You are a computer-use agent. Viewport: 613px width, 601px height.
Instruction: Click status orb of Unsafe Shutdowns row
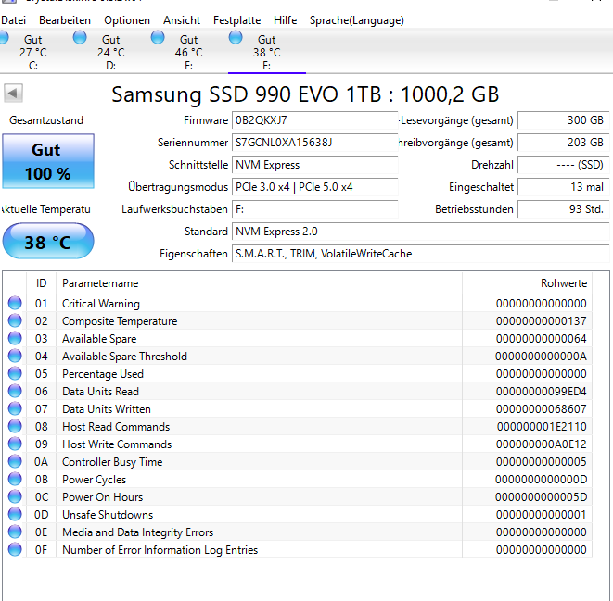click(x=15, y=514)
